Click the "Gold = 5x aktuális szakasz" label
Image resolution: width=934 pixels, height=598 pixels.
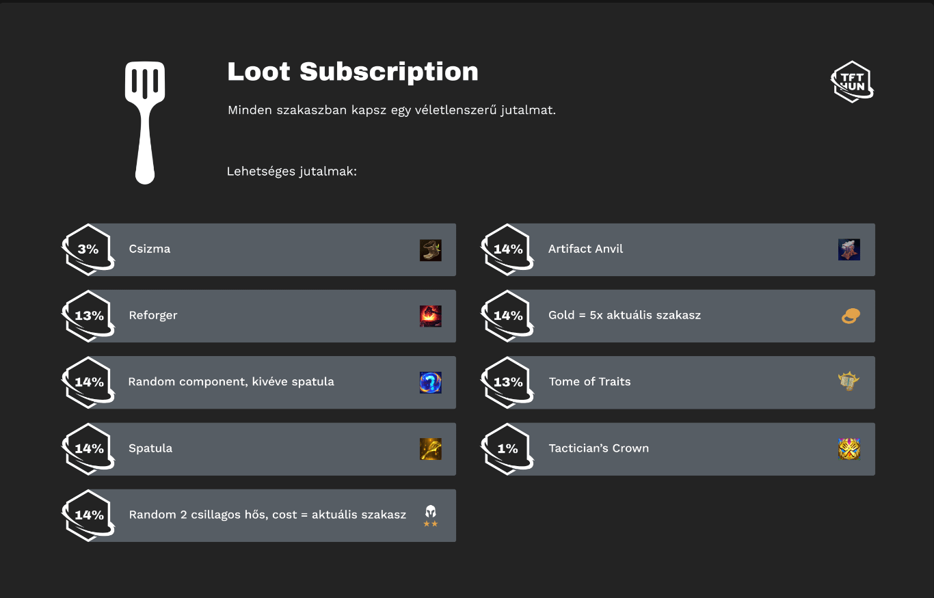click(x=625, y=316)
